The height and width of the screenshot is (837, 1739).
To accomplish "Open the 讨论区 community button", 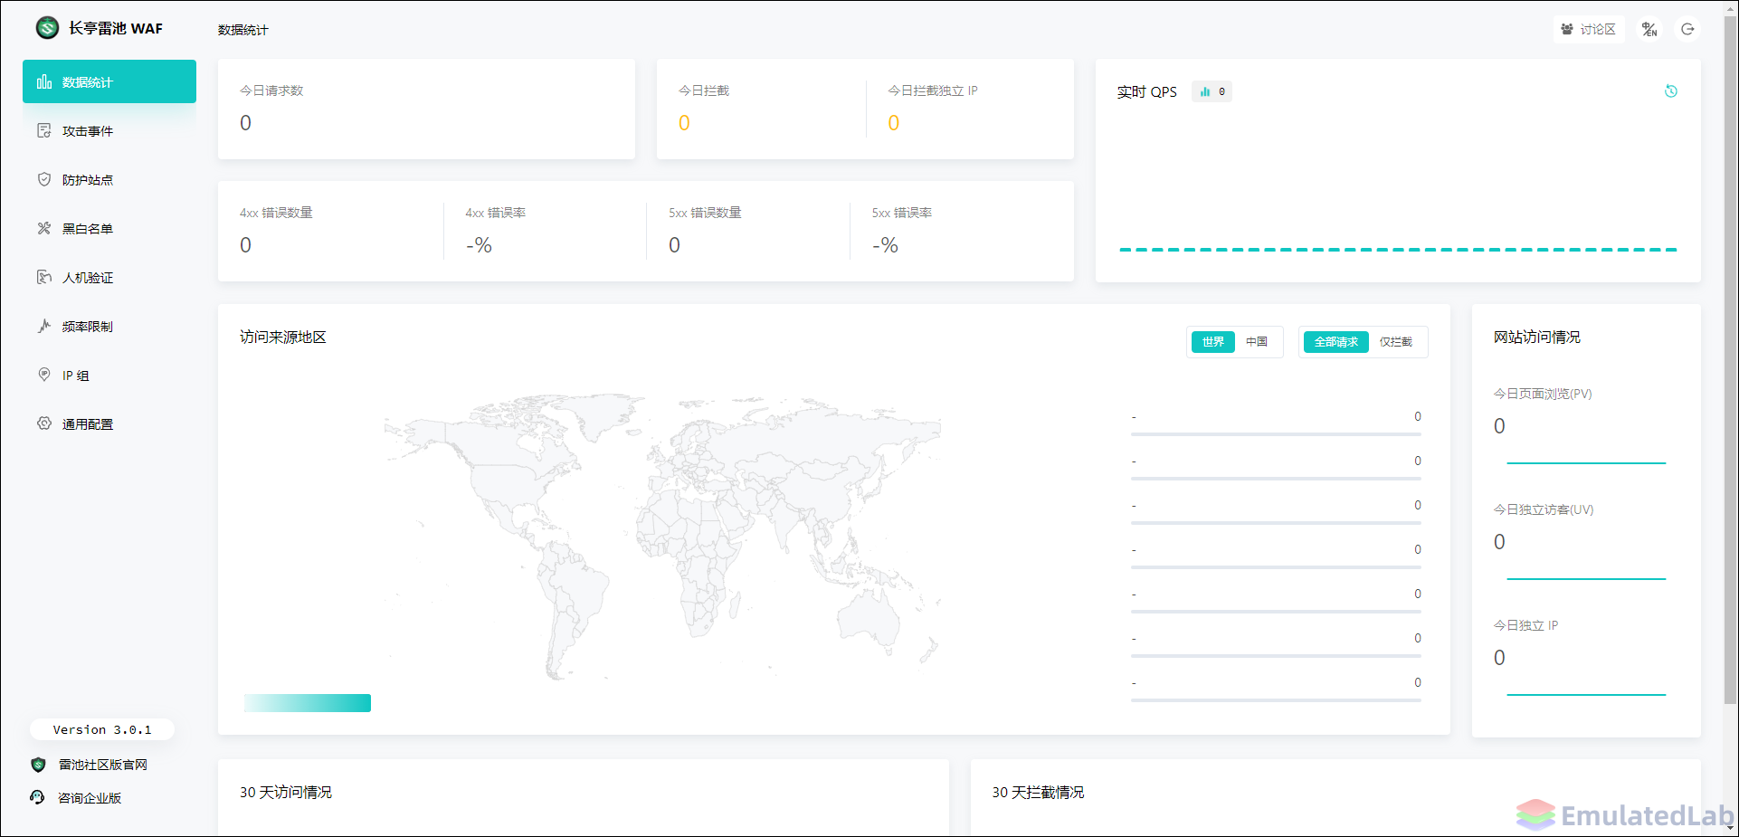I will 1589,29.
